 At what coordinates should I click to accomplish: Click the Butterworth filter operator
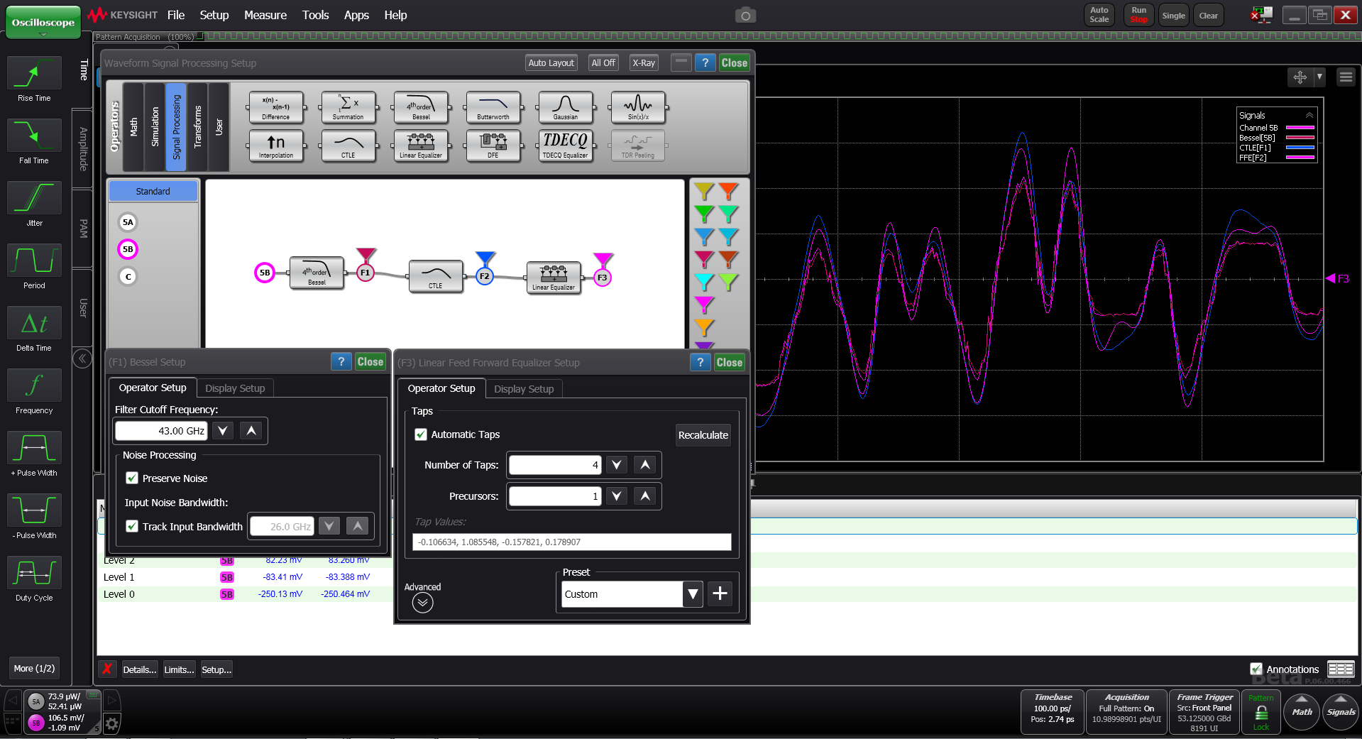[493, 107]
